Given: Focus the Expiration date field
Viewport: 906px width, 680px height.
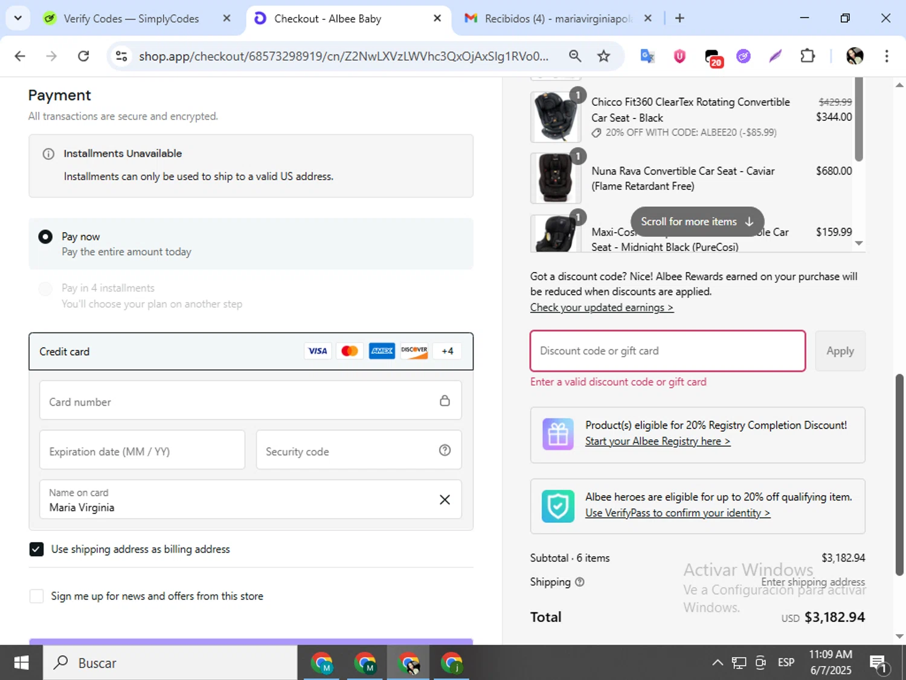Looking at the screenshot, I should click(143, 450).
